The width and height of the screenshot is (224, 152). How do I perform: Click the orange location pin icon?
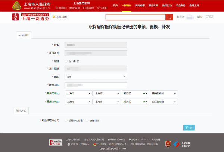(x=54, y=17)
